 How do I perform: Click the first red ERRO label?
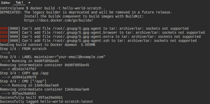[4, 28]
